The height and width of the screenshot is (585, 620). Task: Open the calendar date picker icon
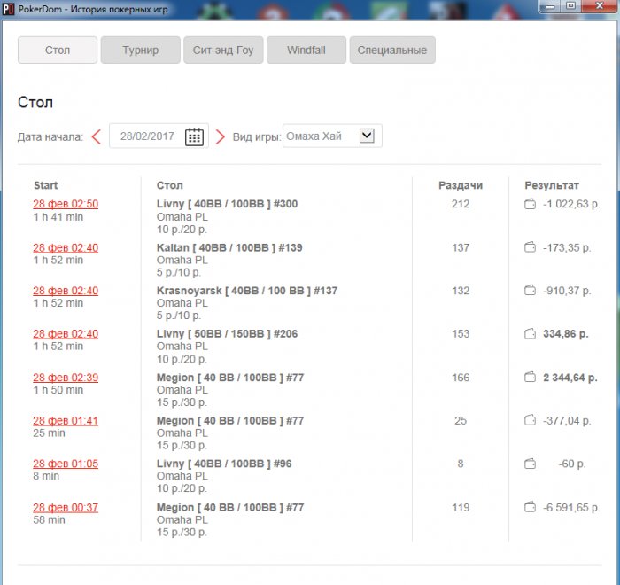coord(194,136)
